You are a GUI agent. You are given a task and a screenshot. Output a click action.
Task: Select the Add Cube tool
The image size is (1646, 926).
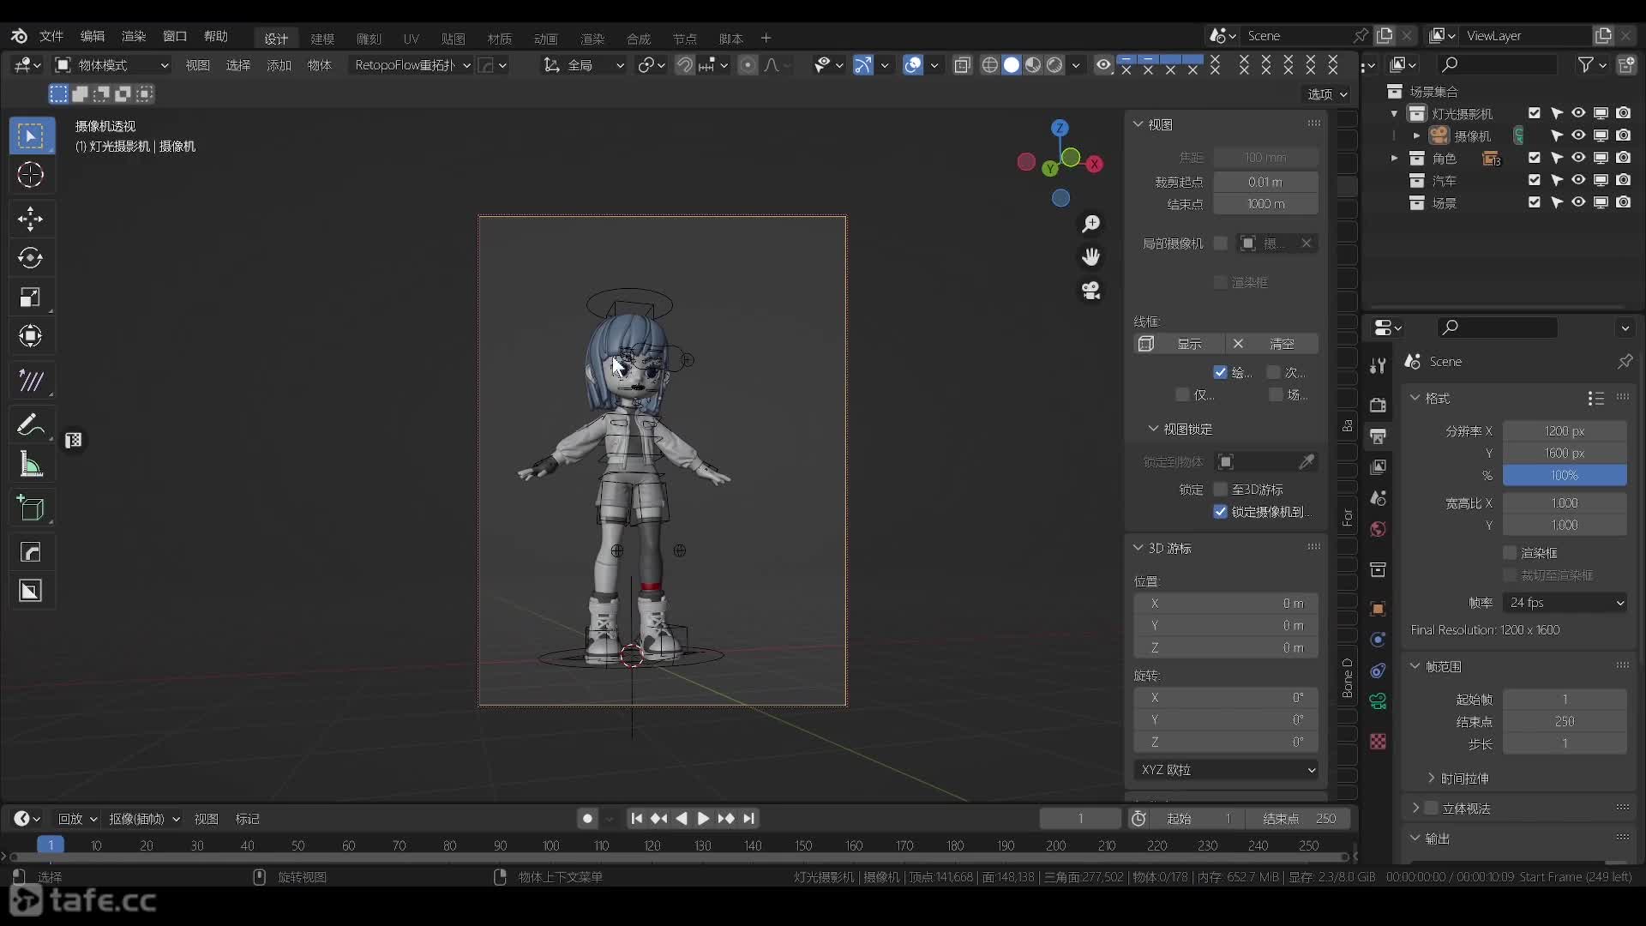(31, 508)
